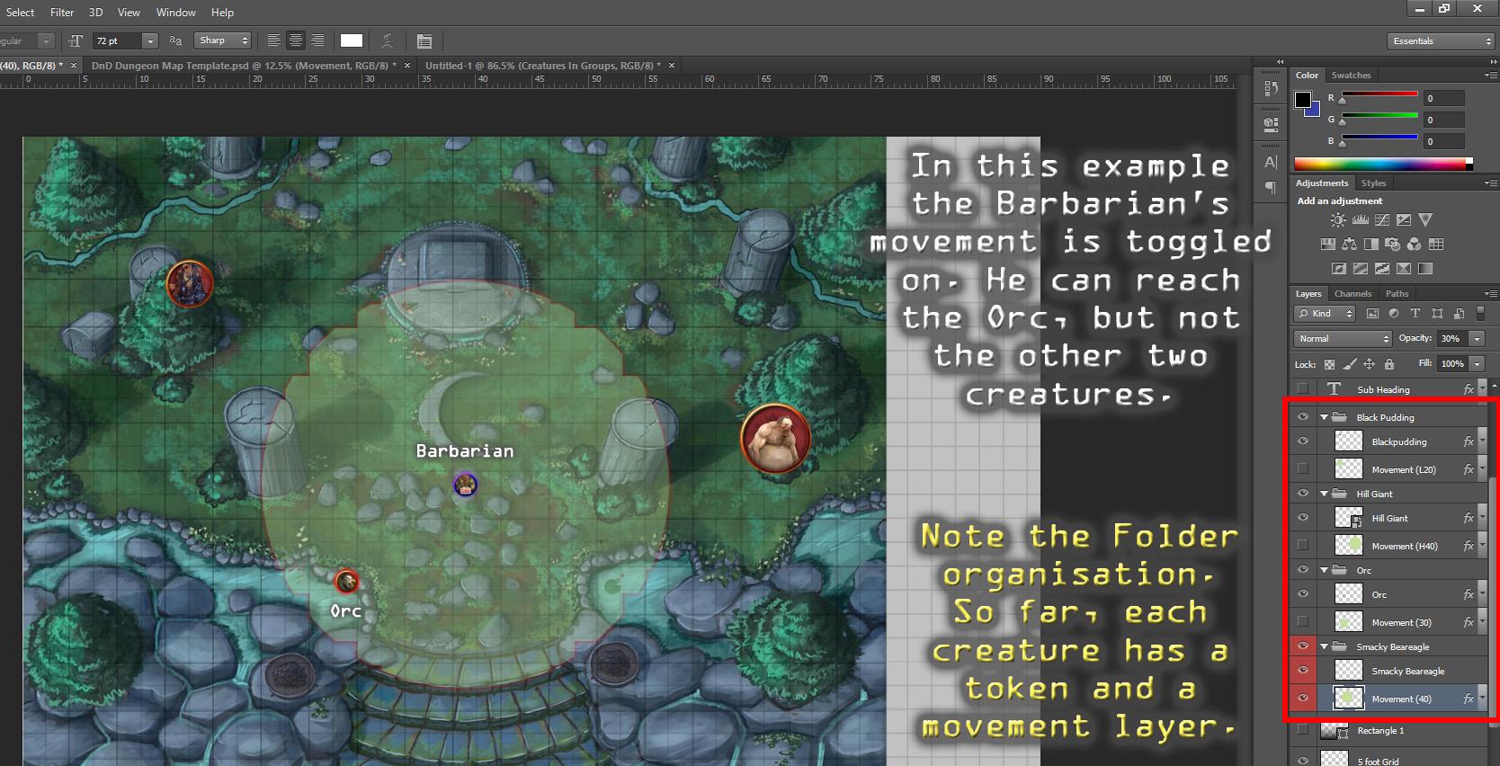The image size is (1500, 766).
Task: Add an Invert adjustment
Action: coord(1339,268)
